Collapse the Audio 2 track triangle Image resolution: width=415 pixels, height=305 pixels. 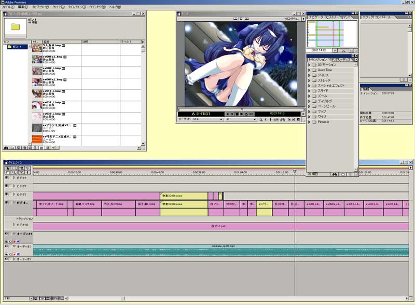click(15, 246)
